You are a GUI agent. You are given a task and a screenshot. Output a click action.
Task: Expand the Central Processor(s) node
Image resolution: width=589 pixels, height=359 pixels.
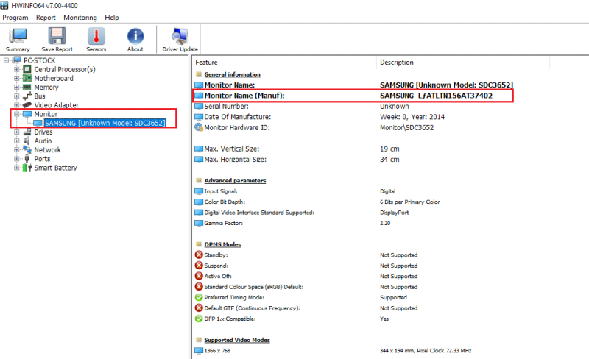16,69
